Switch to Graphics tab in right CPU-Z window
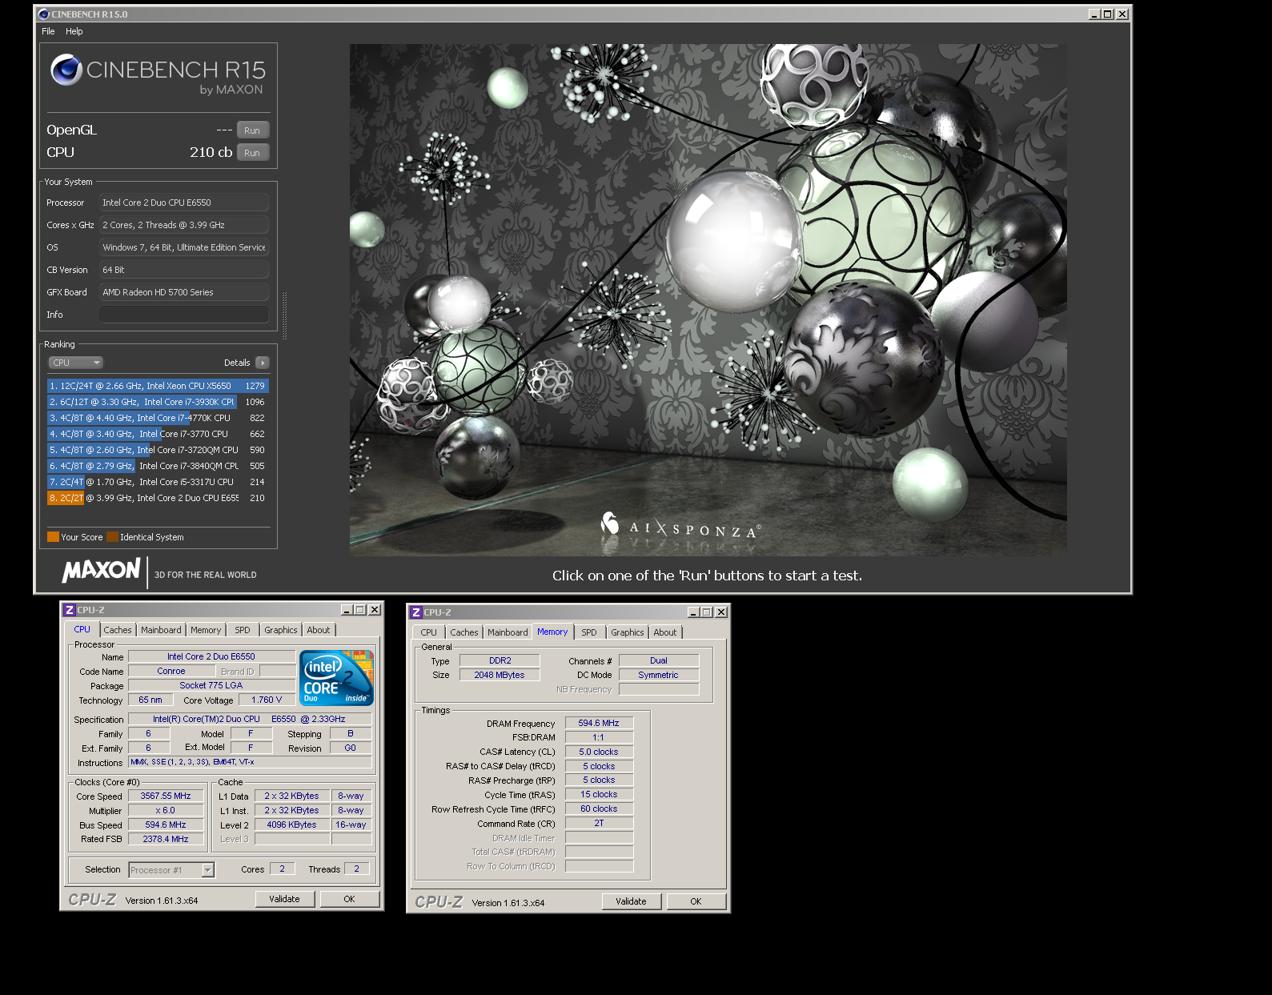The height and width of the screenshot is (995, 1272). pos(628,632)
